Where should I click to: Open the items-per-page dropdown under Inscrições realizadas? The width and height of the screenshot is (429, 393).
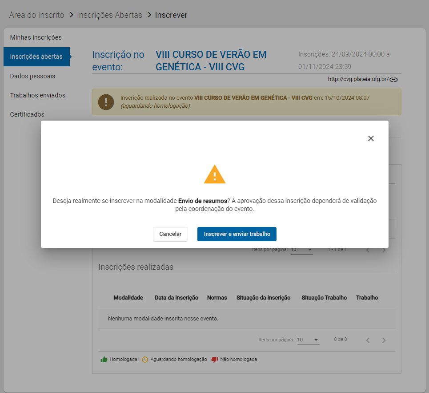[x=309, y=340]
